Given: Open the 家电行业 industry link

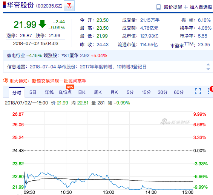Looking at the screenshot, I should pos(16,56).
